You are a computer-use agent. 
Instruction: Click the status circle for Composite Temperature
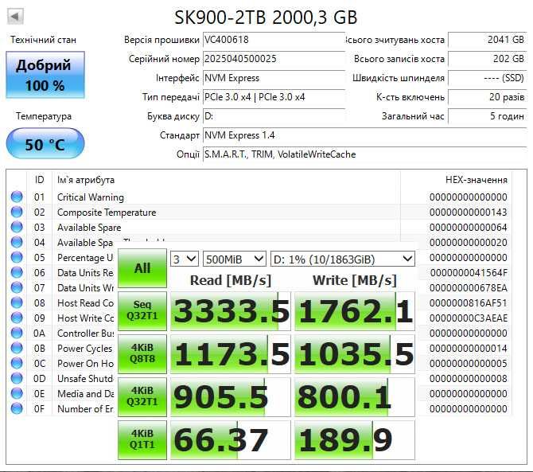point(17,212)
